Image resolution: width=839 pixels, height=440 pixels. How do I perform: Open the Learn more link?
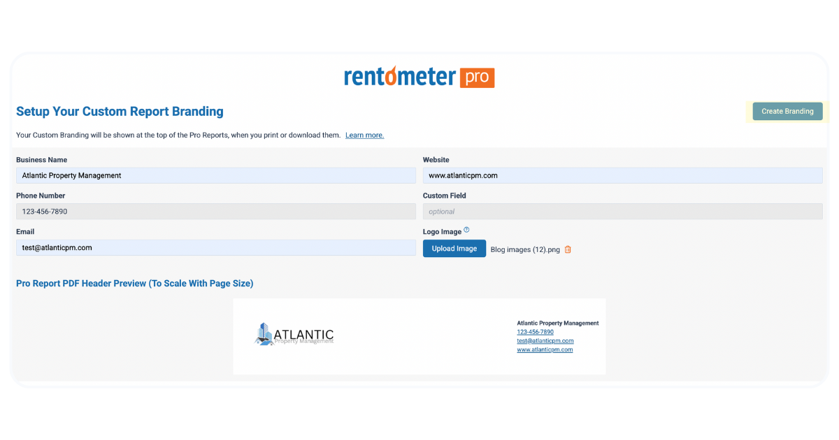click(364, 135)
